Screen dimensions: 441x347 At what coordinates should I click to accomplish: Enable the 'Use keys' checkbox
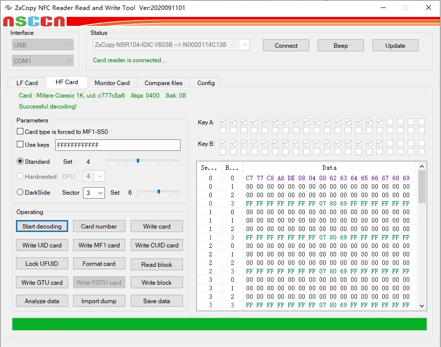(x=20, y=144)
